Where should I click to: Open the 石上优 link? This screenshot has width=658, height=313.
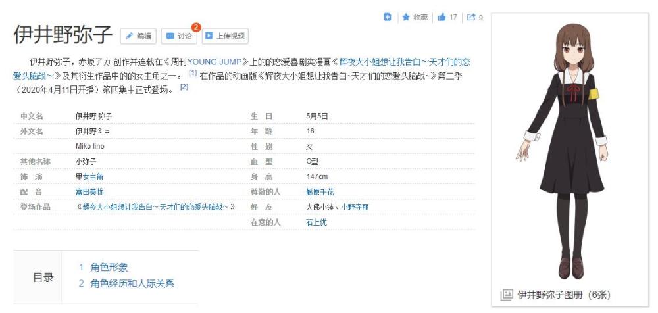[x=316, y=222]
